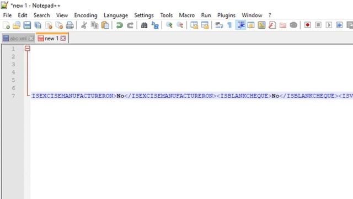Viewport: 353px width, 199px height.
Task: Open the Document Map icon
Action: pos(261,25)
